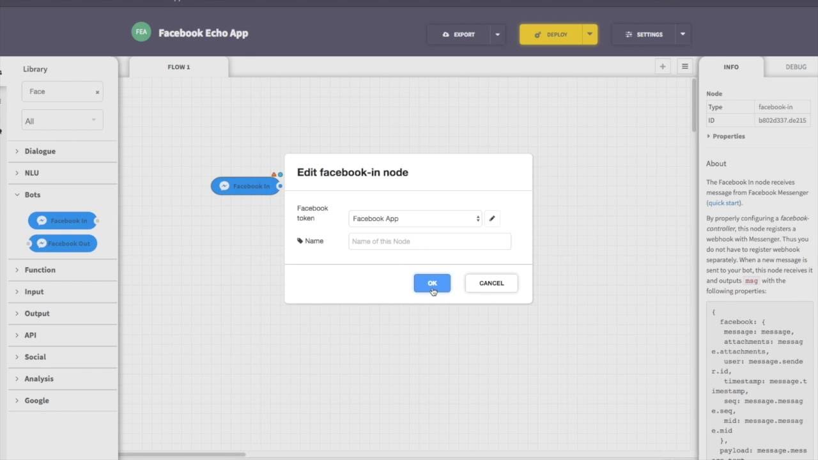Screen dimensions: 818x460
Task: Click the Export button
Action: coord(459,34)
